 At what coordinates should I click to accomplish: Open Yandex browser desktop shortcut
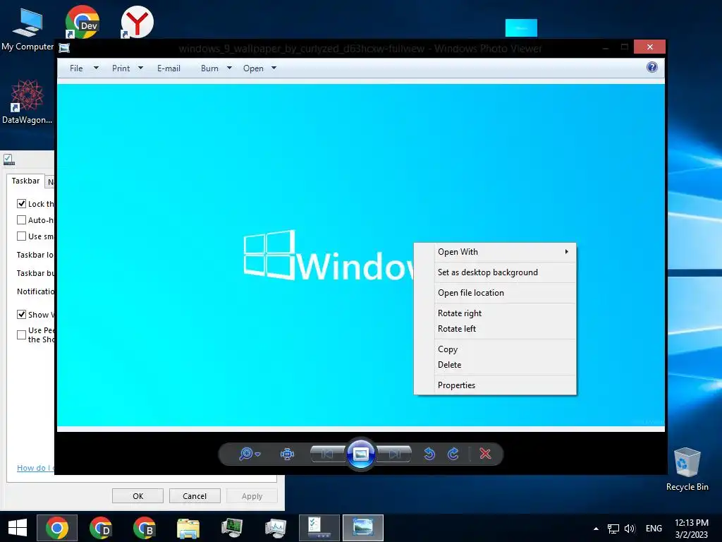pyautogui.click(x=137, y=22)
